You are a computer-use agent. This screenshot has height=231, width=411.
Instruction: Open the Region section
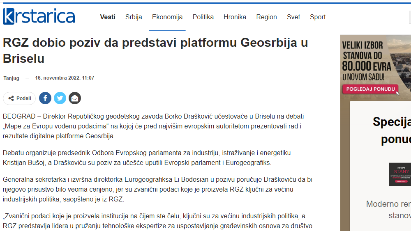(x=267, y=17)
